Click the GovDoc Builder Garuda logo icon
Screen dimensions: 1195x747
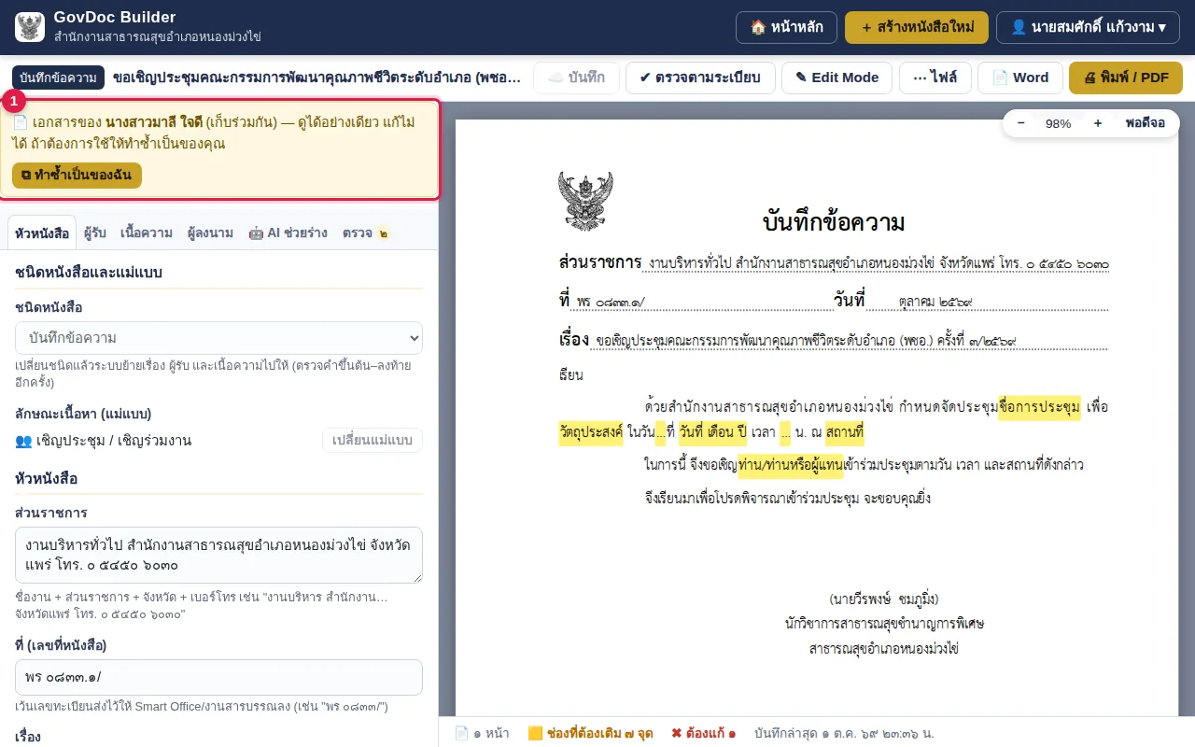pos(30,27)
